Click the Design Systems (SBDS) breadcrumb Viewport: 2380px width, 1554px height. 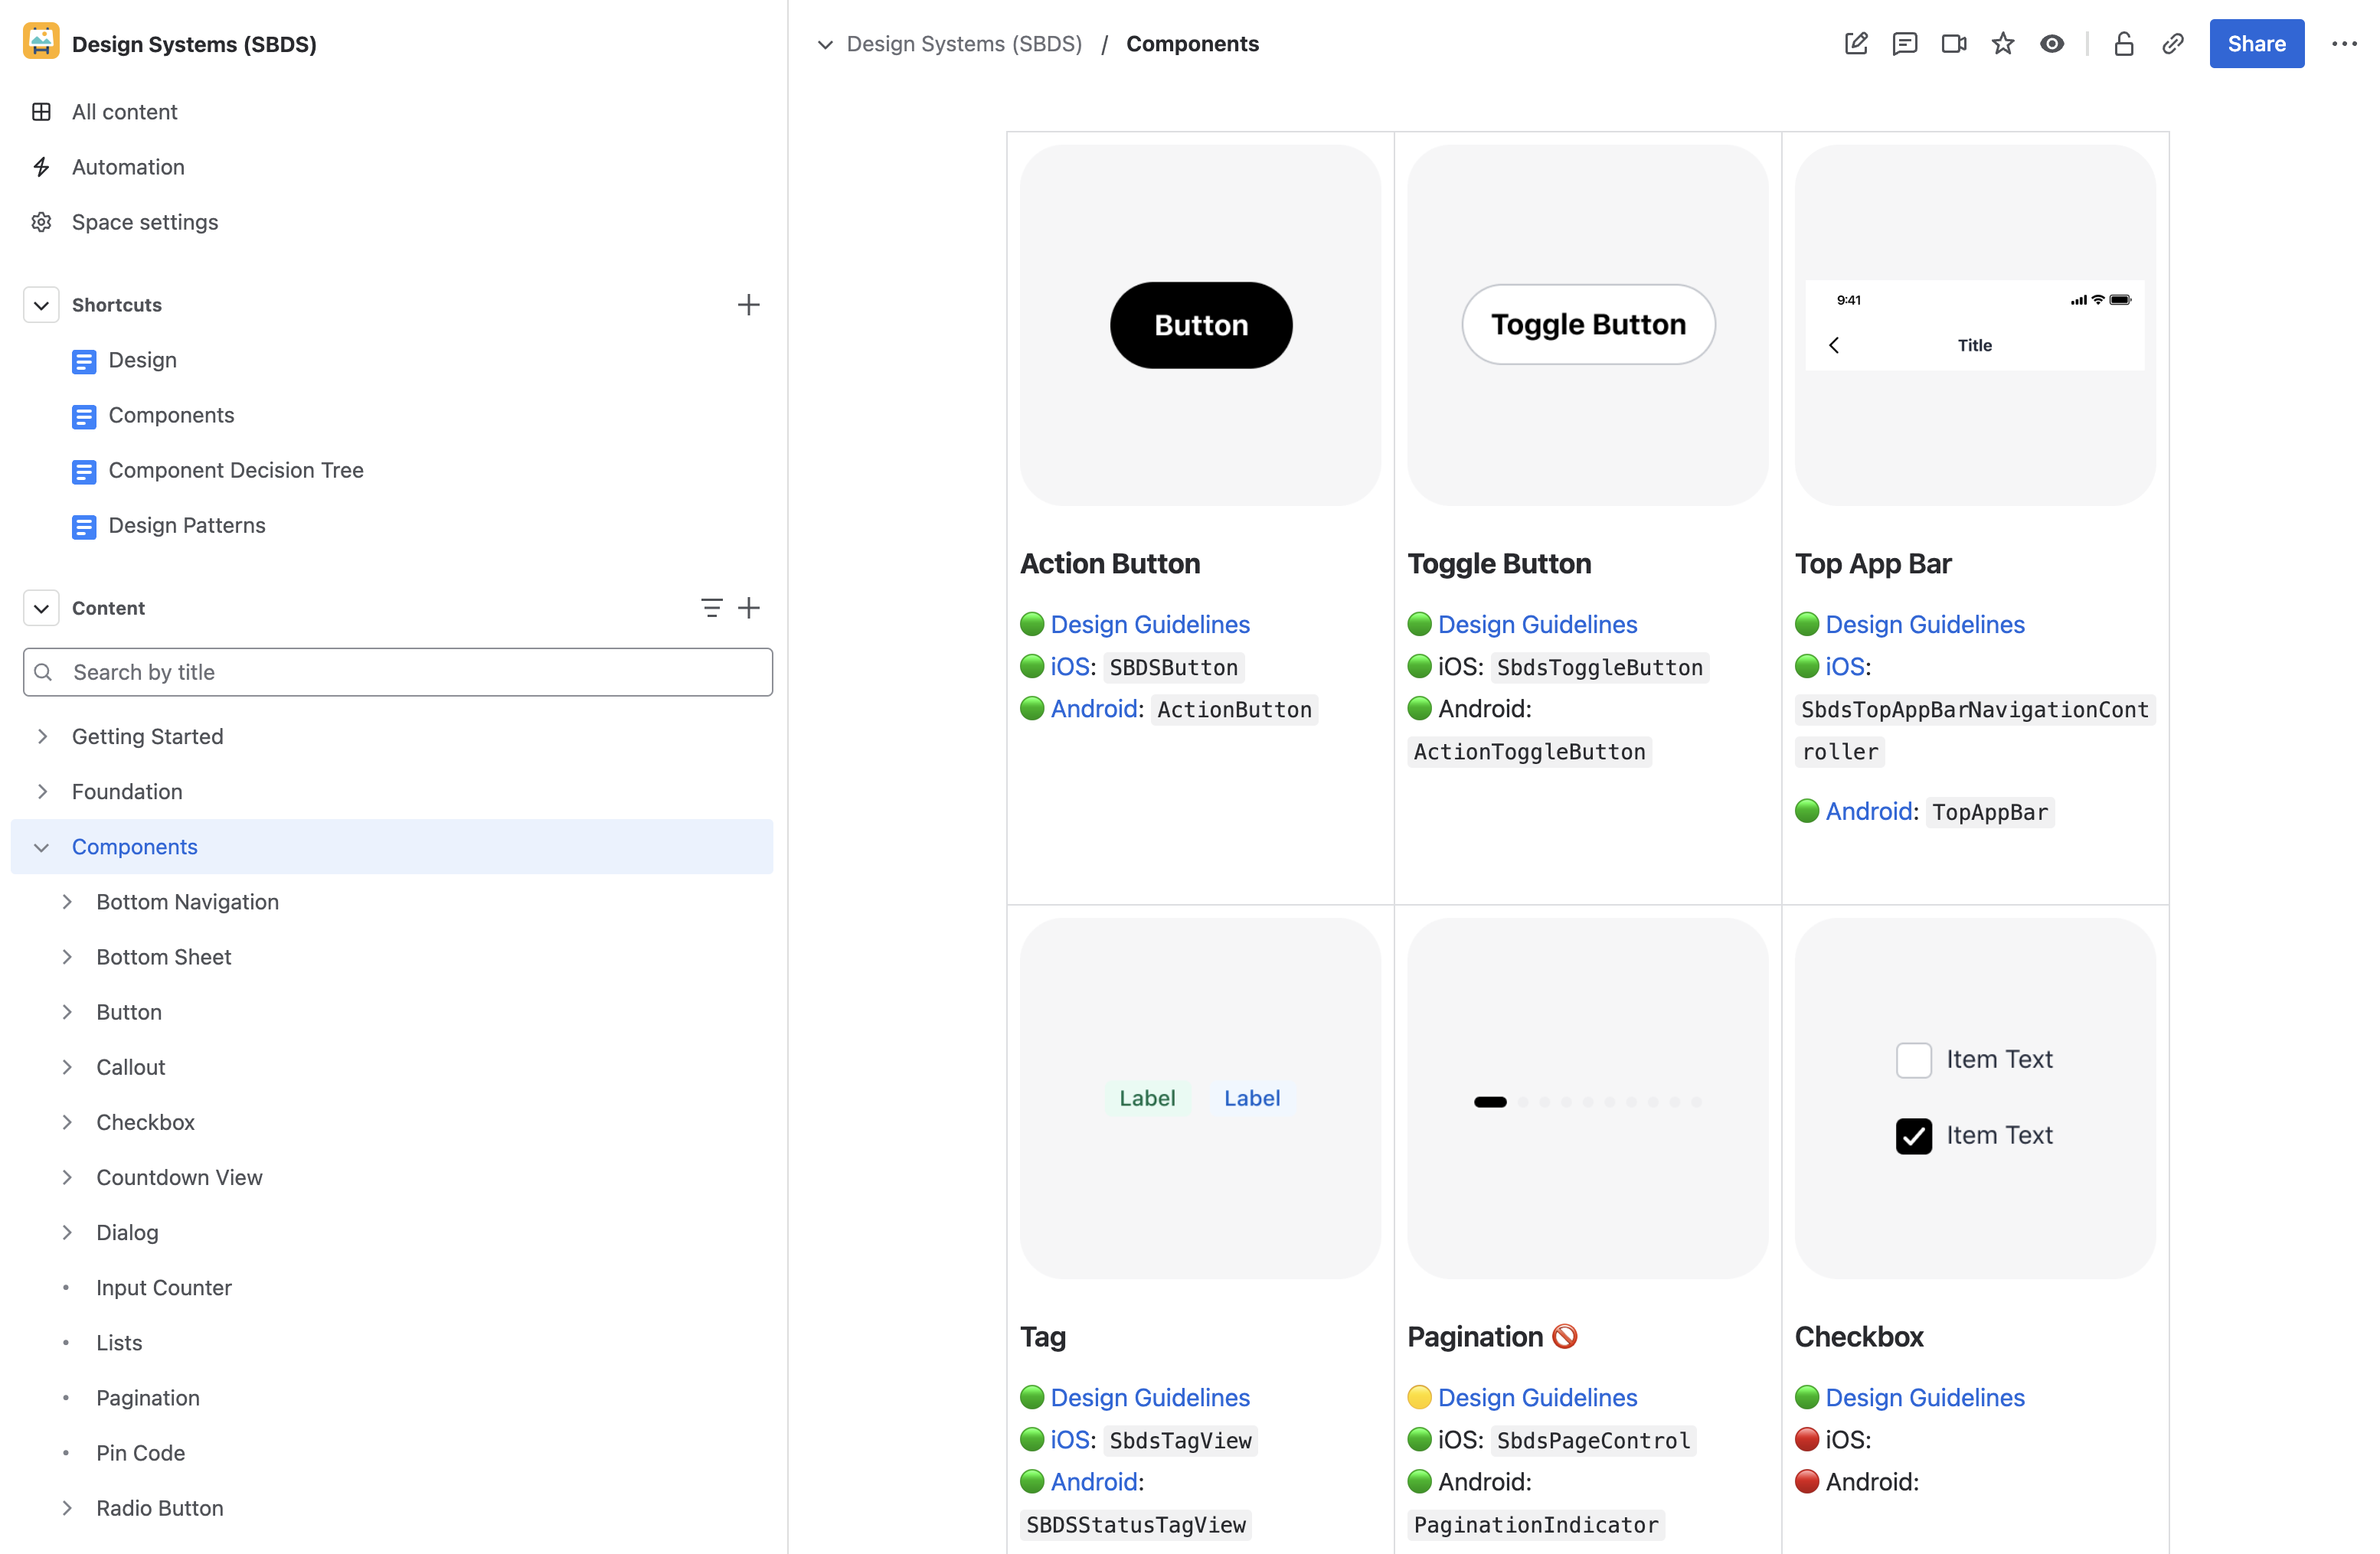pos(964,44)
